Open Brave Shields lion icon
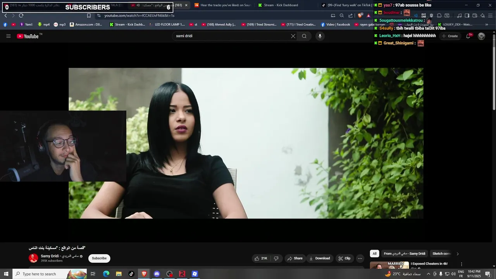Viewport: 496px width, 279px height. (360, 15)
